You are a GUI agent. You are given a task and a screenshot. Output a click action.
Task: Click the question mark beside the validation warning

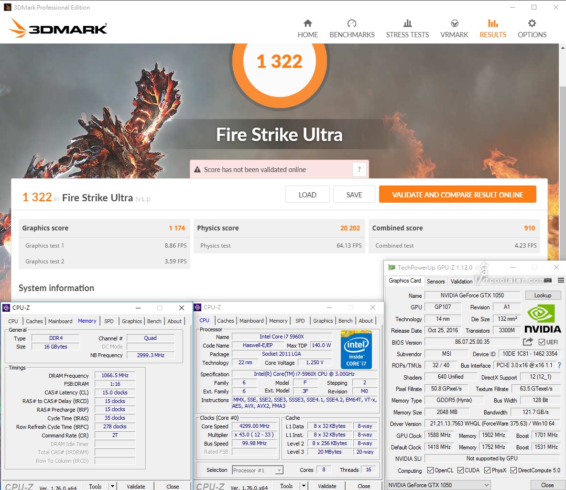click(x=359, y=169)
